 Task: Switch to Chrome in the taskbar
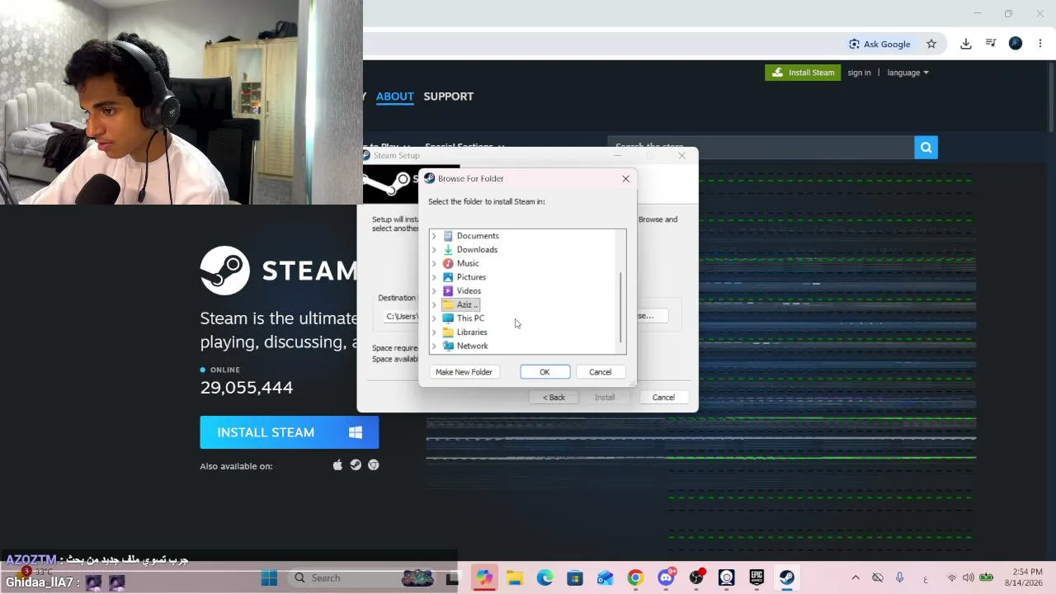(x=635, y=578)
